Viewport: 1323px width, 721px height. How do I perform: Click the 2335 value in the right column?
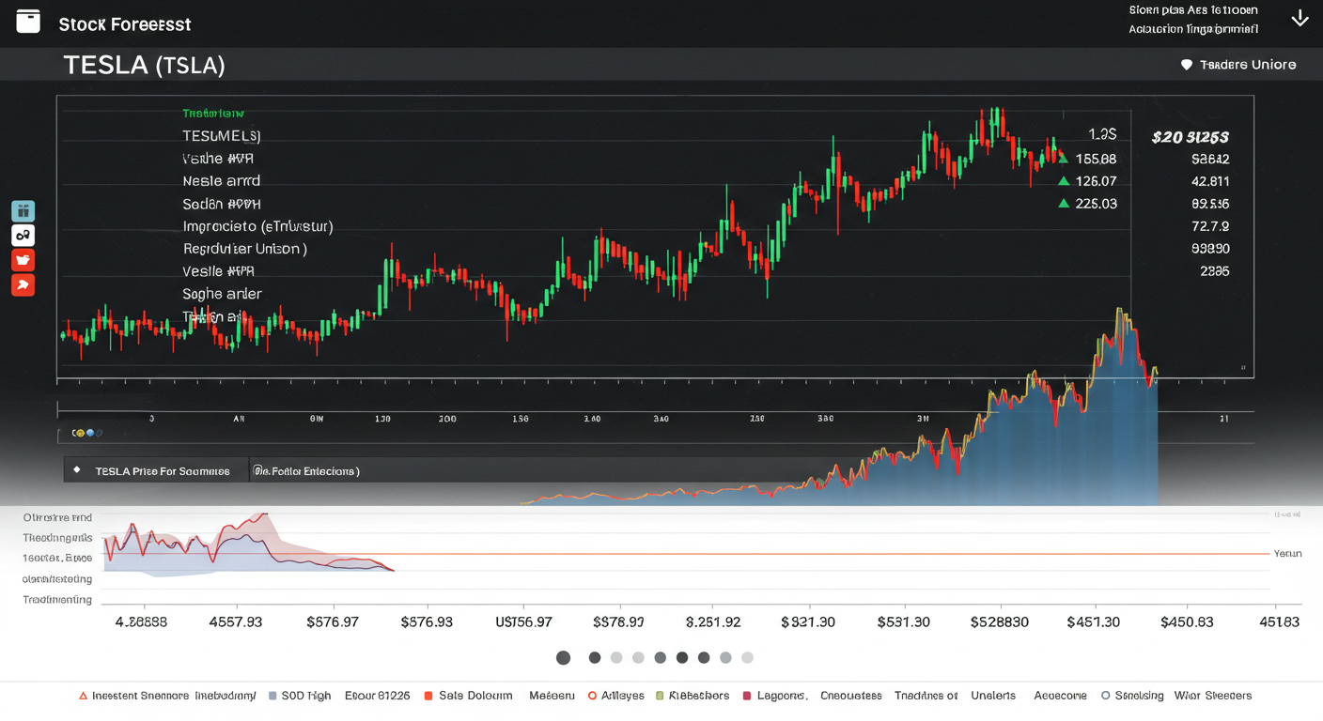point(1215,271)
